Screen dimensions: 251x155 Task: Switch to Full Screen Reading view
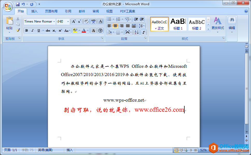coord(181,150)
